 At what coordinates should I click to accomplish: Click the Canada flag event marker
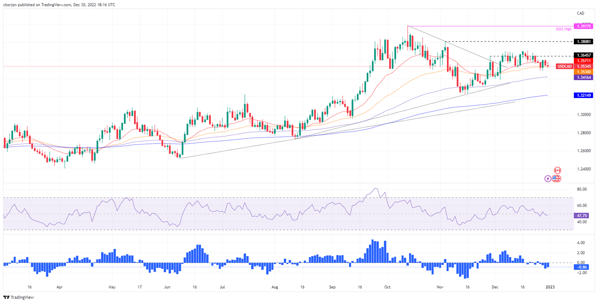[558, 170]
